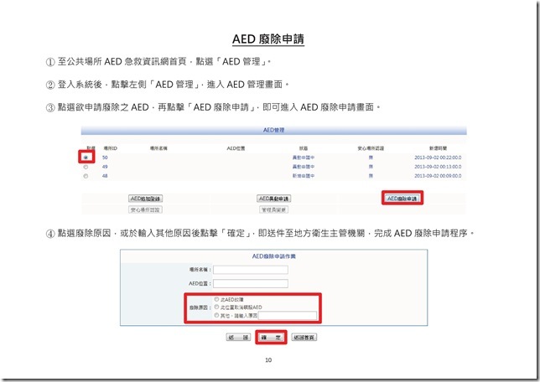This screenshot has height=382, width=540.
Task: Click the 確定 confirm button
Action: pyautogui.click(x=271, y=338)
